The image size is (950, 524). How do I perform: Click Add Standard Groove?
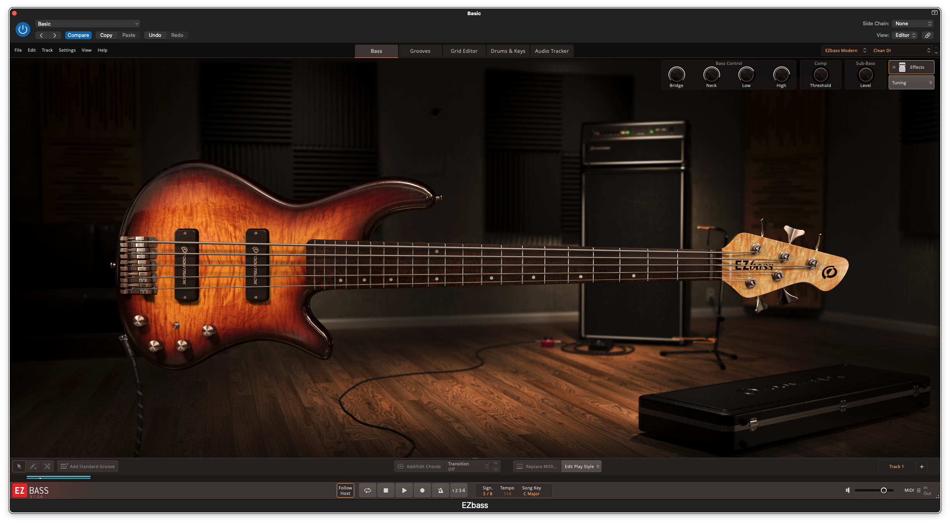88,467
